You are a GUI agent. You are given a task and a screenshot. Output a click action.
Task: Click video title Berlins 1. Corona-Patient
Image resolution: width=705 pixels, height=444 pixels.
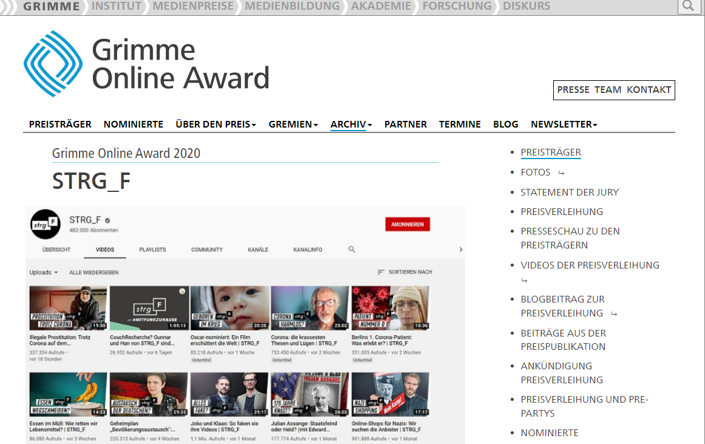tap(382, 340)
